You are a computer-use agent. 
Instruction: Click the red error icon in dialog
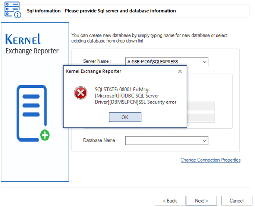[x=79, y=93]
